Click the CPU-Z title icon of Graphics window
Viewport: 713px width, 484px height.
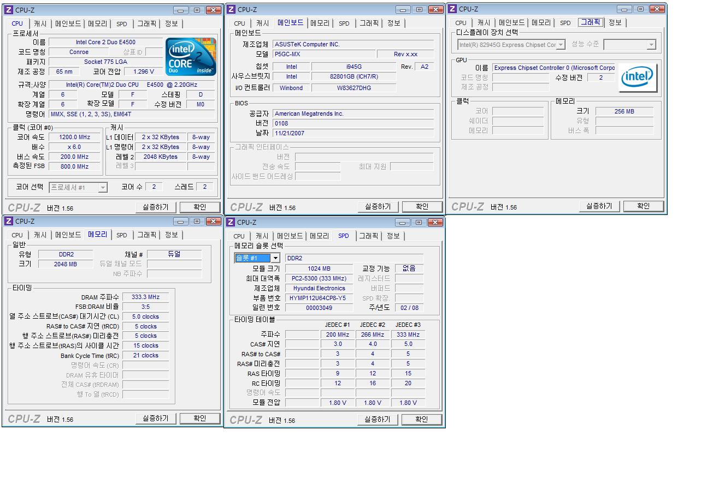pyautogui.click(x=452, y=9)
